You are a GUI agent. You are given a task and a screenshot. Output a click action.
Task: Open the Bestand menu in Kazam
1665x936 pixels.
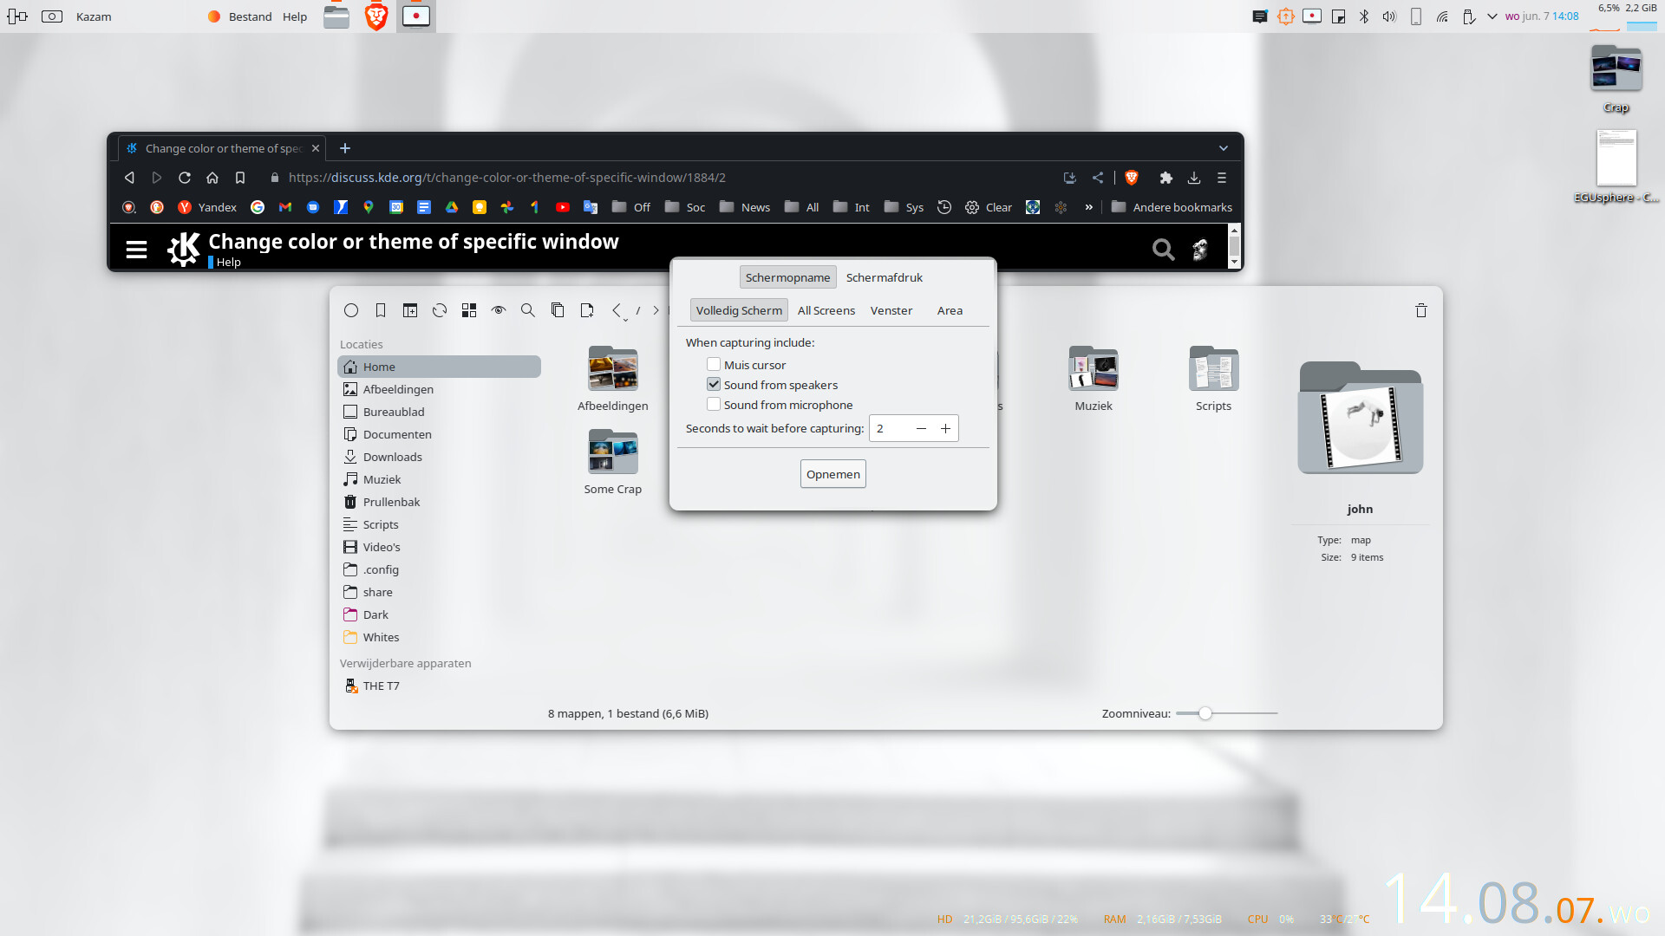point(250,16)
